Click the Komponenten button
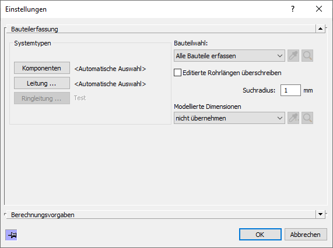 click(42, 68)
